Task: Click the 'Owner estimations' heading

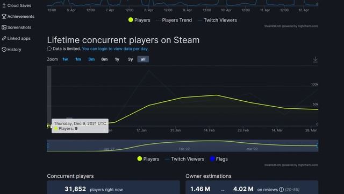Action: 209,176
